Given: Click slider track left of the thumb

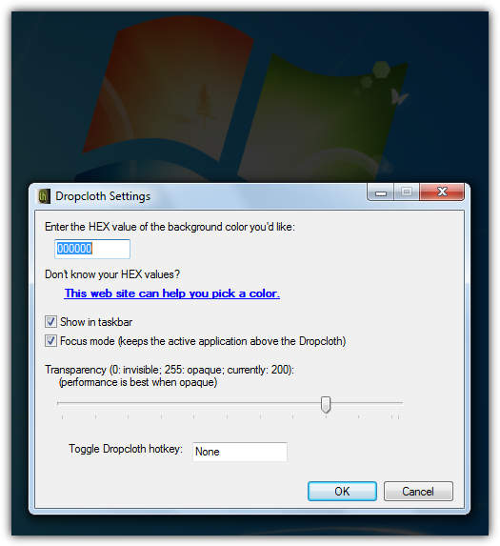Looking at the screenshot, I should pos(189,403).
